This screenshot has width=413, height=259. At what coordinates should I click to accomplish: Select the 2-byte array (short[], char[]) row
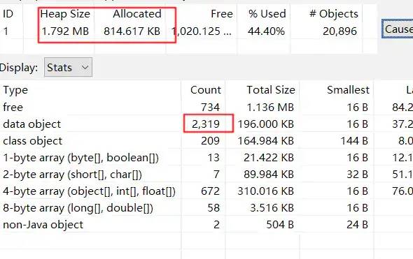[x=206, y=175]
